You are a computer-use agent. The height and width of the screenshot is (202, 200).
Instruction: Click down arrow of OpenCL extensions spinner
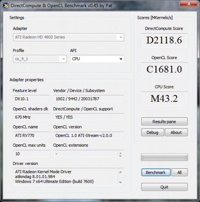click(x=121, y=156)
